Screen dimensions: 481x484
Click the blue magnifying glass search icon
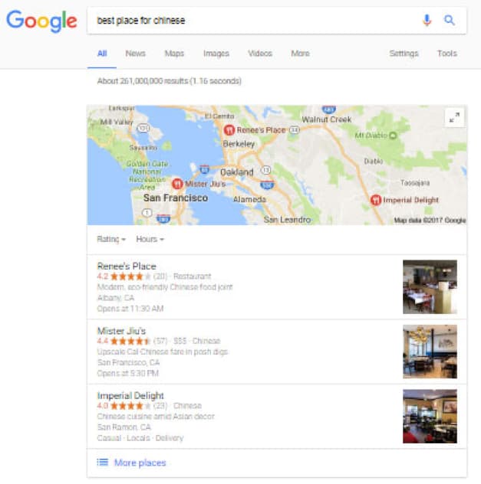point(449,21)
